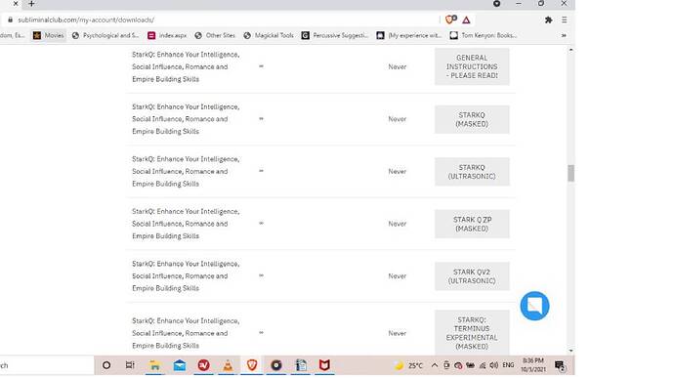Open the Other Sites bookmark
The width and height of the screenshot is (674, 378).
(x=215, y=35)
